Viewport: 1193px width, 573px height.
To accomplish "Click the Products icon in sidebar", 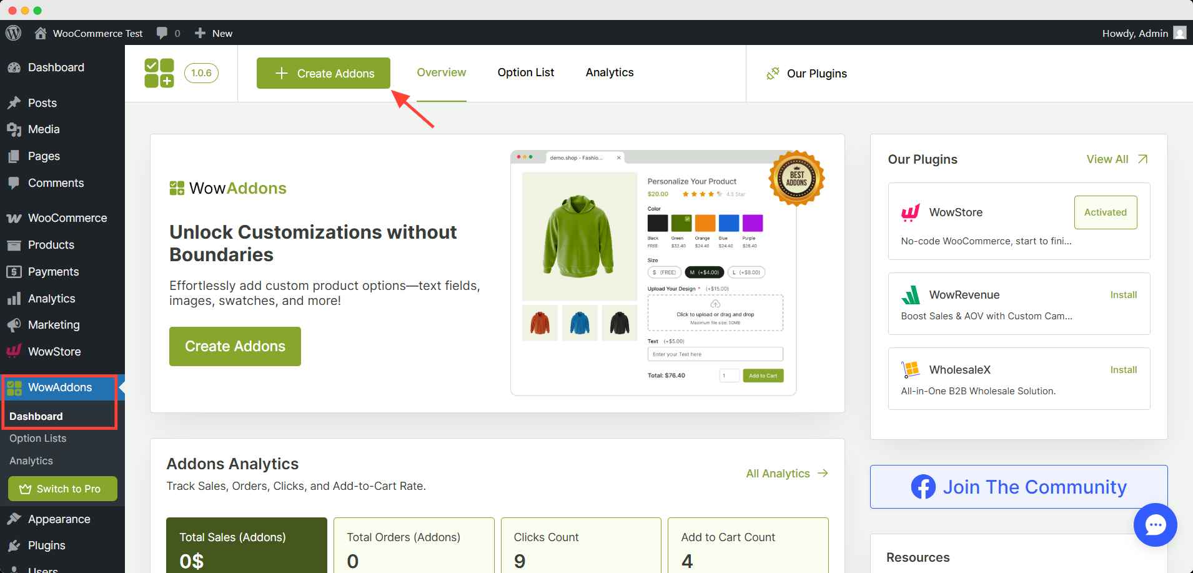I will click(14, 245).
